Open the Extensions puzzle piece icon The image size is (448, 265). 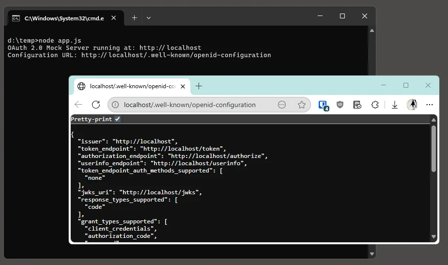(x=375, y=105)
